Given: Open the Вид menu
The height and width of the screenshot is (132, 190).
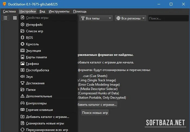Looking at the screenshot, I should pos(42,11).
